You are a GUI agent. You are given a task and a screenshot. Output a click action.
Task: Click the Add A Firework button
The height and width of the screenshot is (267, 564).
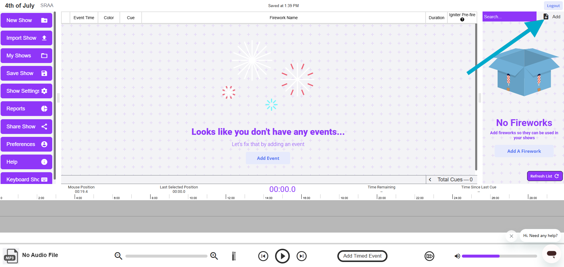524,151
